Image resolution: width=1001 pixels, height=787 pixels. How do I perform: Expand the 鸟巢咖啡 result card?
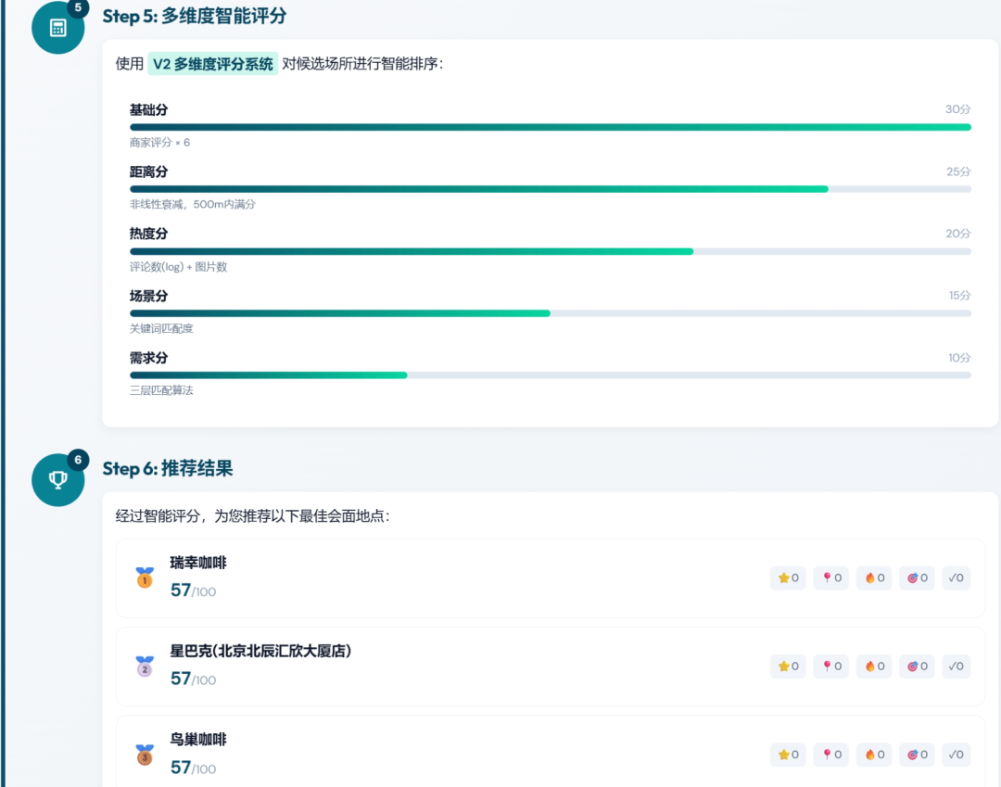[463, 754]
